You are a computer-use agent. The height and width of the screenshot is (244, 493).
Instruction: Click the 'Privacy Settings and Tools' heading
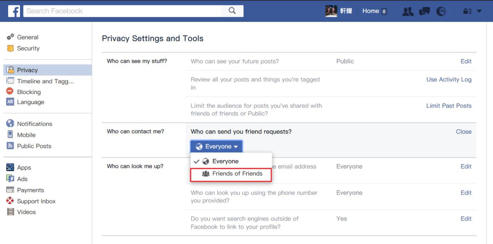pos(153,38)
